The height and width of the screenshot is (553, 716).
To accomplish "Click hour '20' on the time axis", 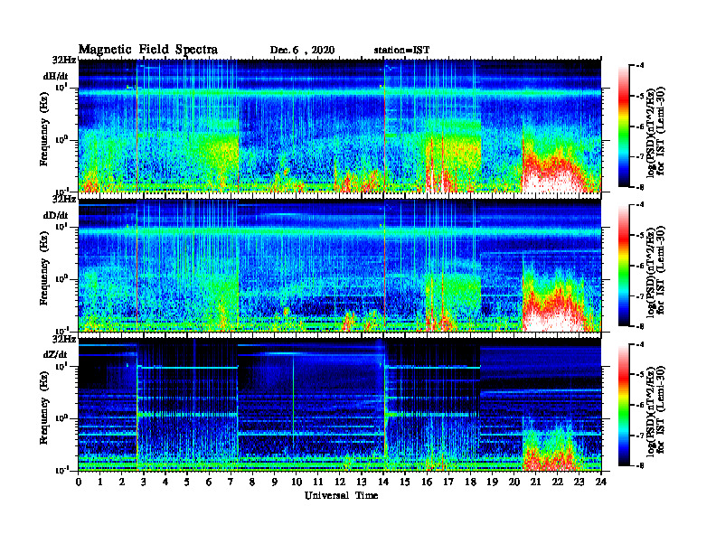I will (513, 482).
